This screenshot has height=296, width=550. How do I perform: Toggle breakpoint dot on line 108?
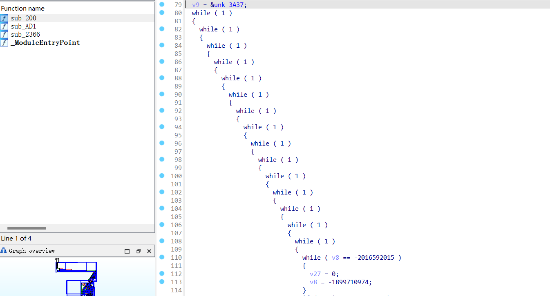tap(162, 241)
